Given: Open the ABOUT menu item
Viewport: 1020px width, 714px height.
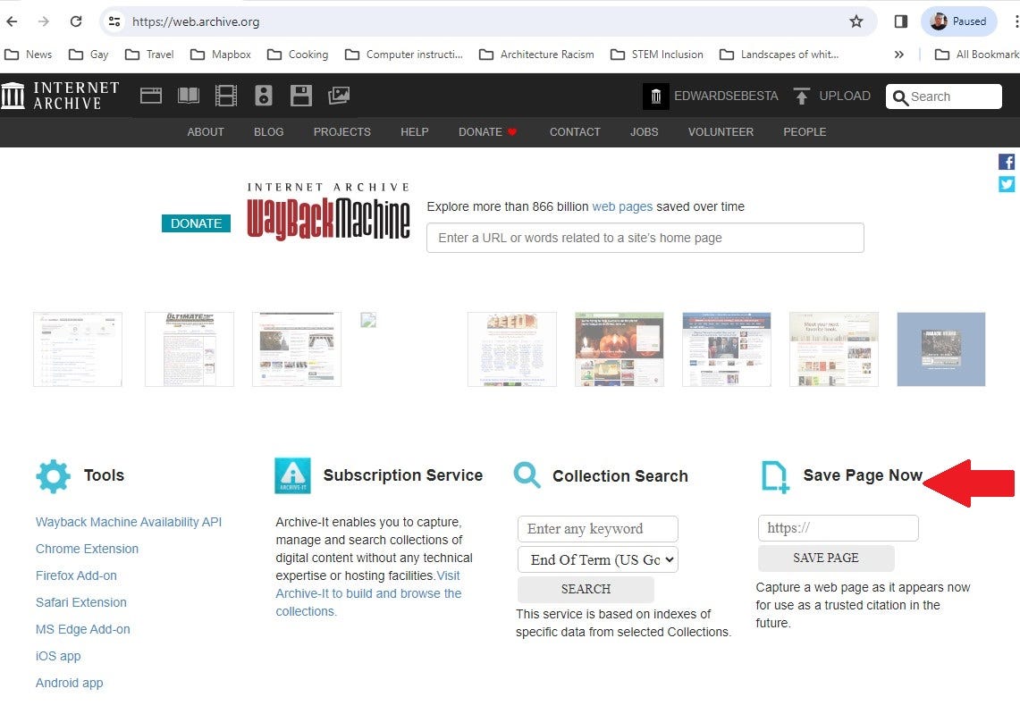Looking at the screenshot, I should pos(206,132).
